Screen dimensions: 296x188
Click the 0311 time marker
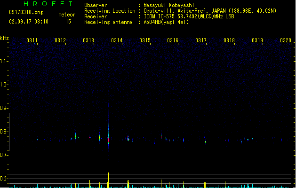pyautogui.click(x=32, y=40)
